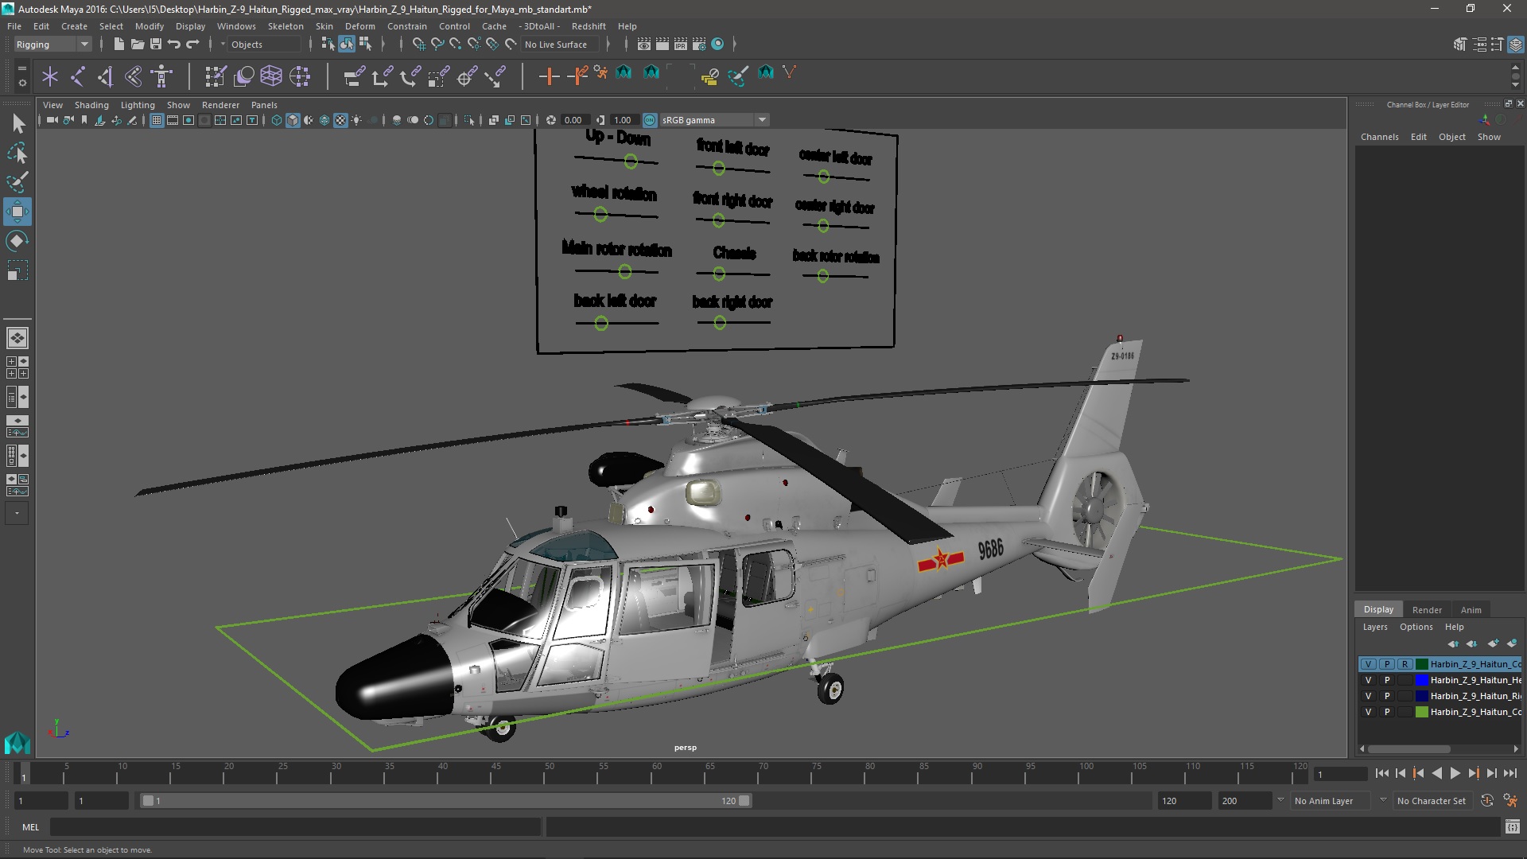Click the dark green layer color swatch
Viewport: 1527px width, 859px height.
tap(1421, 664)
